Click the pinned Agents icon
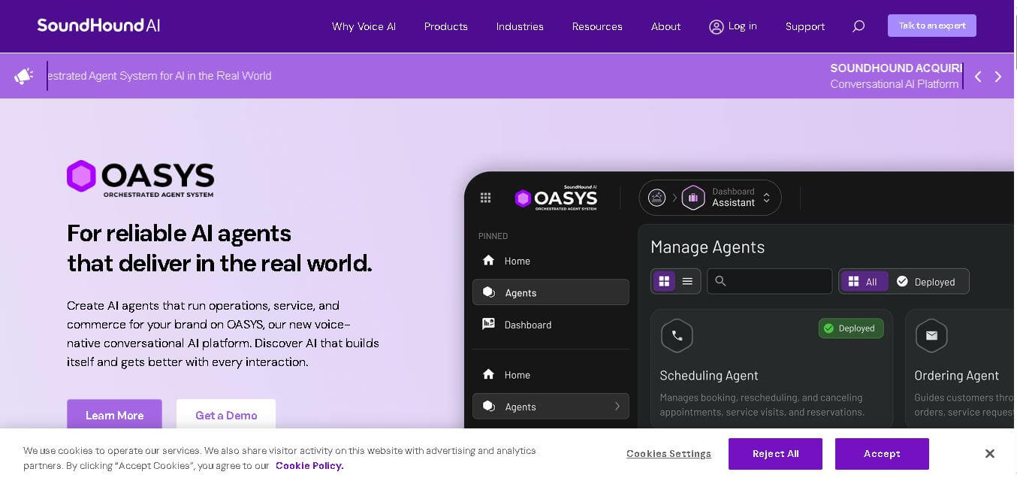Viewport: 1017px width, 478px height. 489,292
